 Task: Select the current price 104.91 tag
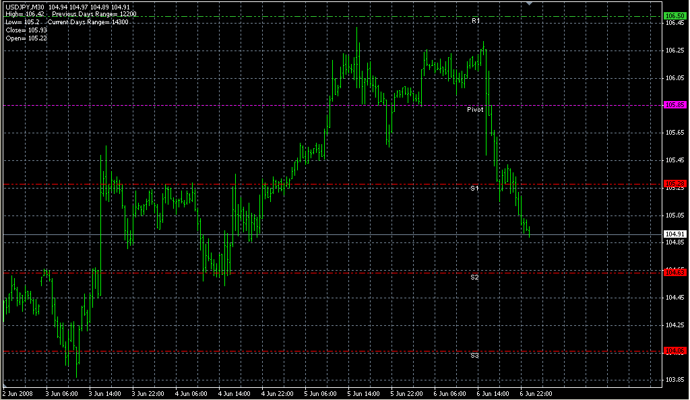(675, 234)
